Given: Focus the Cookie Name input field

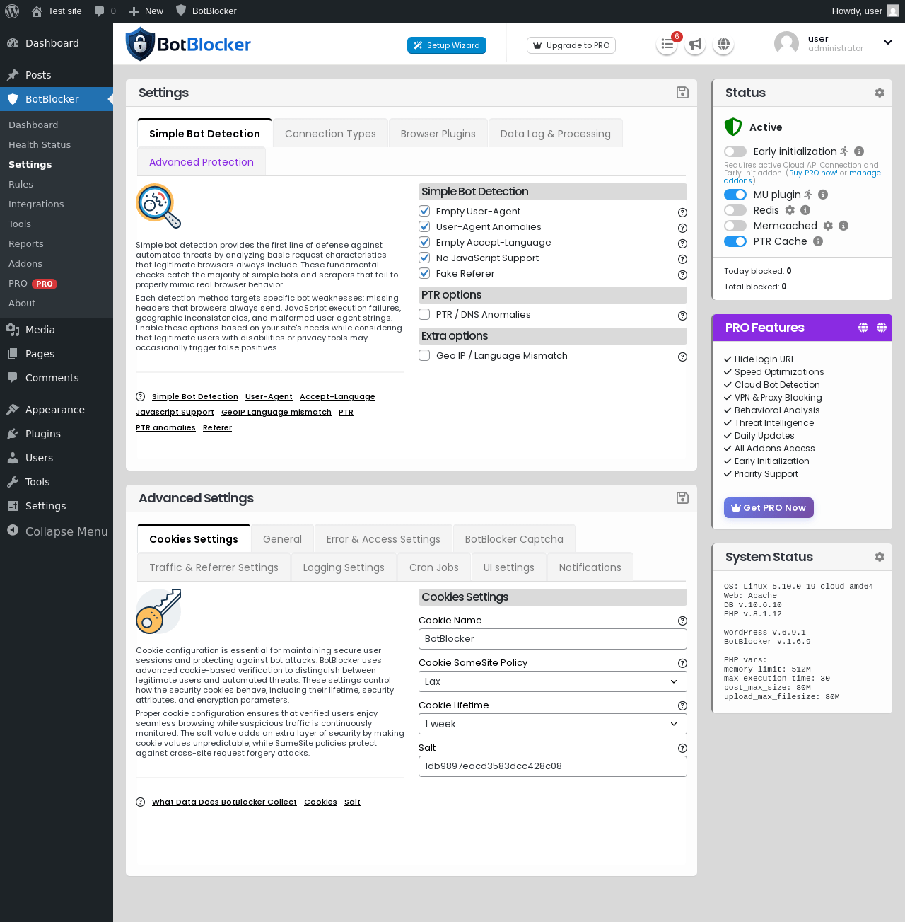Looking at the screenshot, I should click(553, 639).
